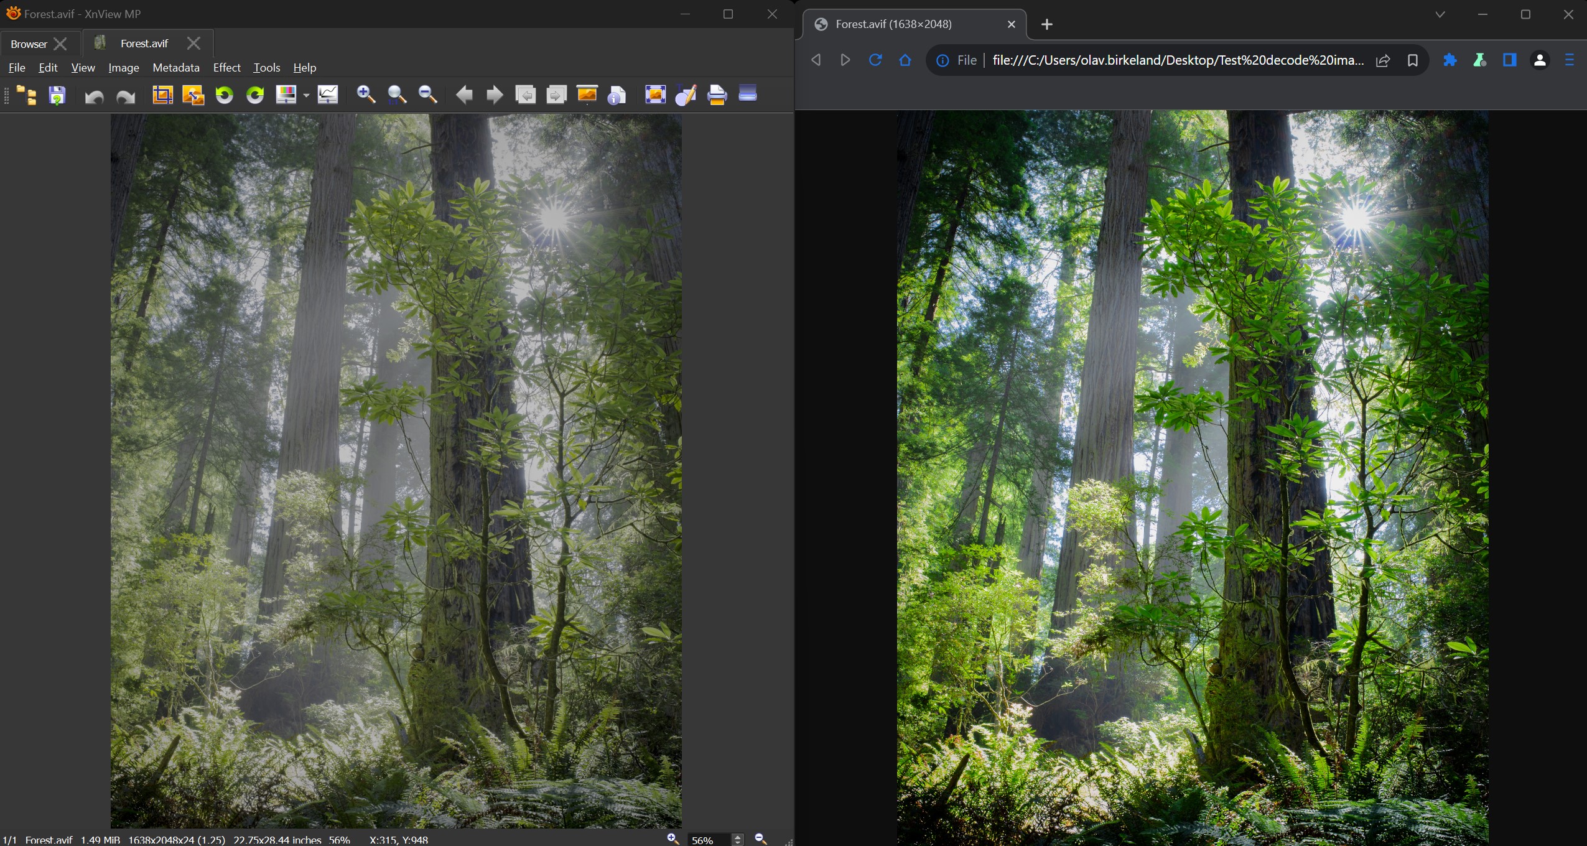
Task: Bookmark this page in browser
Action: pyautogui.click(x=1412, y=60)
